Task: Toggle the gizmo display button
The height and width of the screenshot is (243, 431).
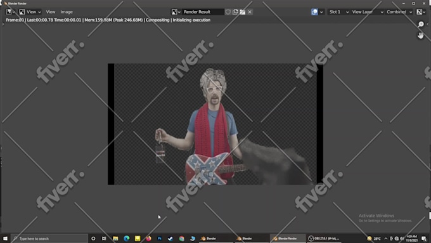Action: pos(314,12)
